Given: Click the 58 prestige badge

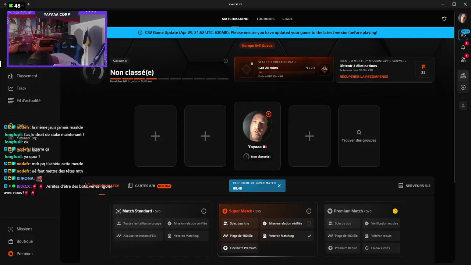Looking at the screenshot, I should point(324,69).
